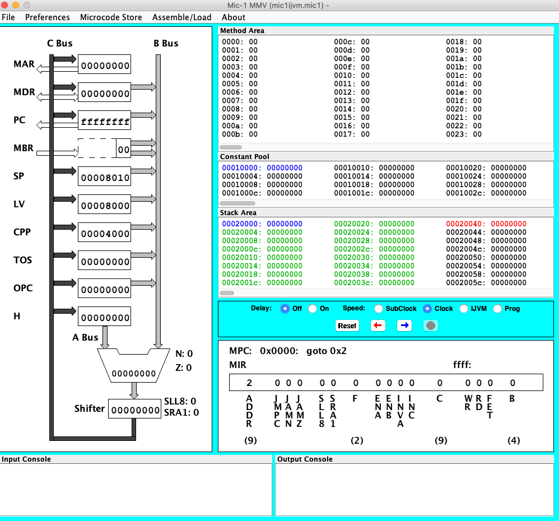Open the About menu
Screen dimensions: 559x521
pyautogui.click(x=234, y=17)
